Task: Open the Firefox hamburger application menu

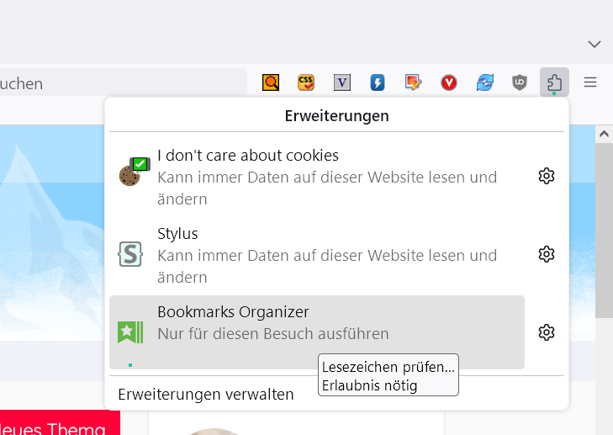Action: pos(590,82)
